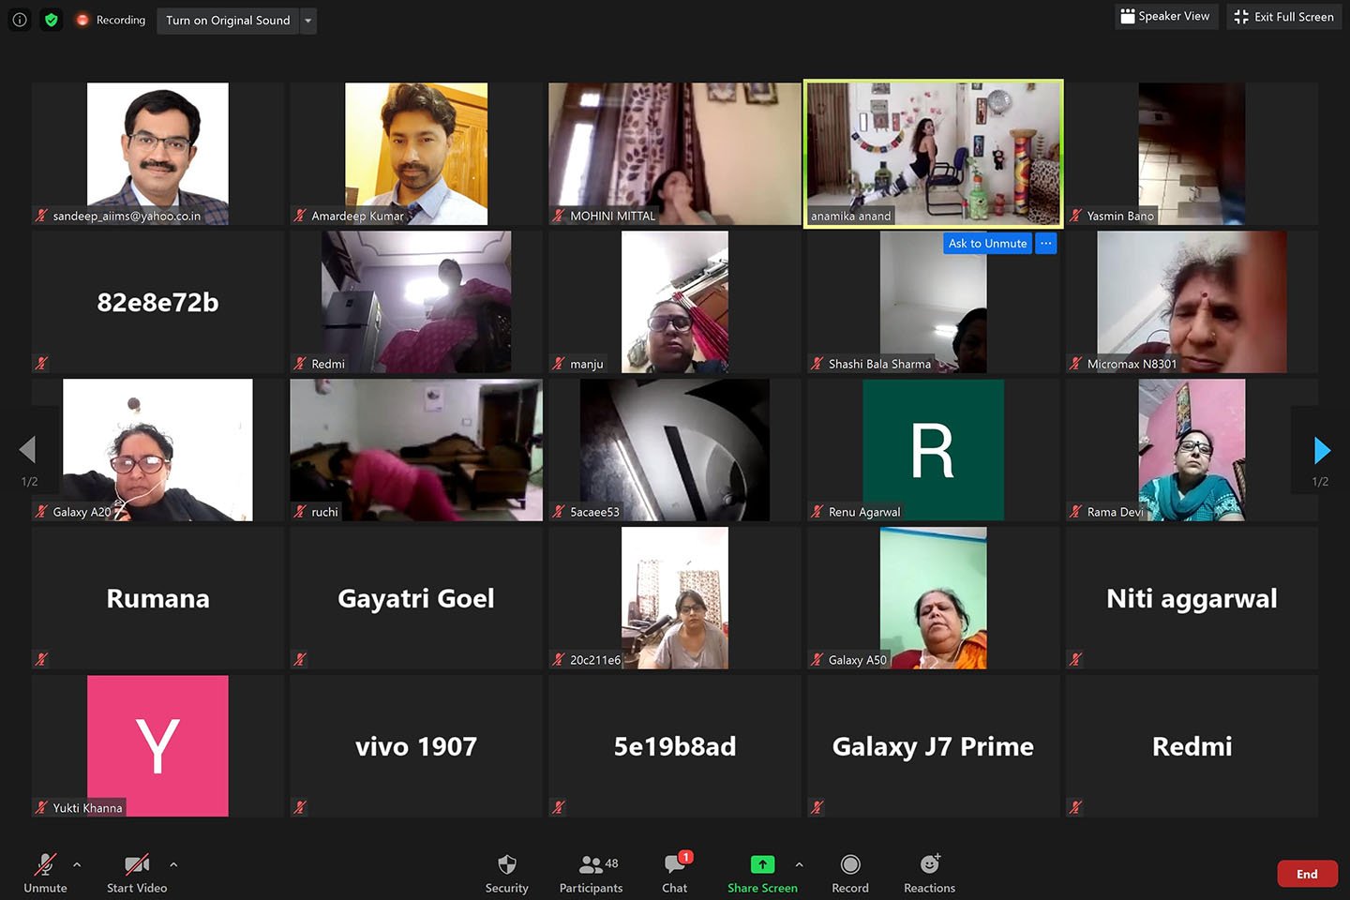Click the green encryption shield icon

[52, 20]
